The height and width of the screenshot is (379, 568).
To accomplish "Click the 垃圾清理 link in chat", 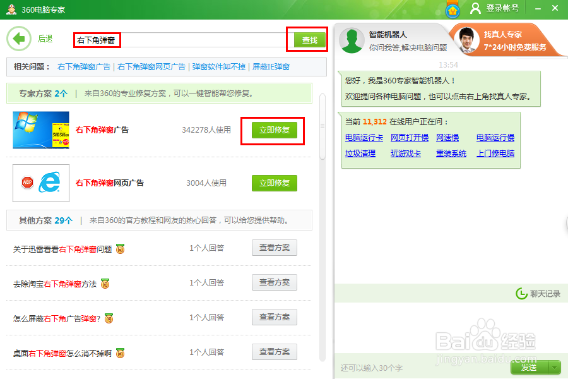I will (x=359, y=153).
